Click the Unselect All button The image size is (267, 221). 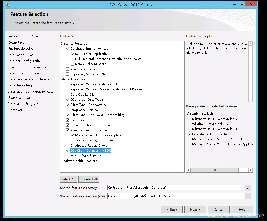tap(89, 179)
